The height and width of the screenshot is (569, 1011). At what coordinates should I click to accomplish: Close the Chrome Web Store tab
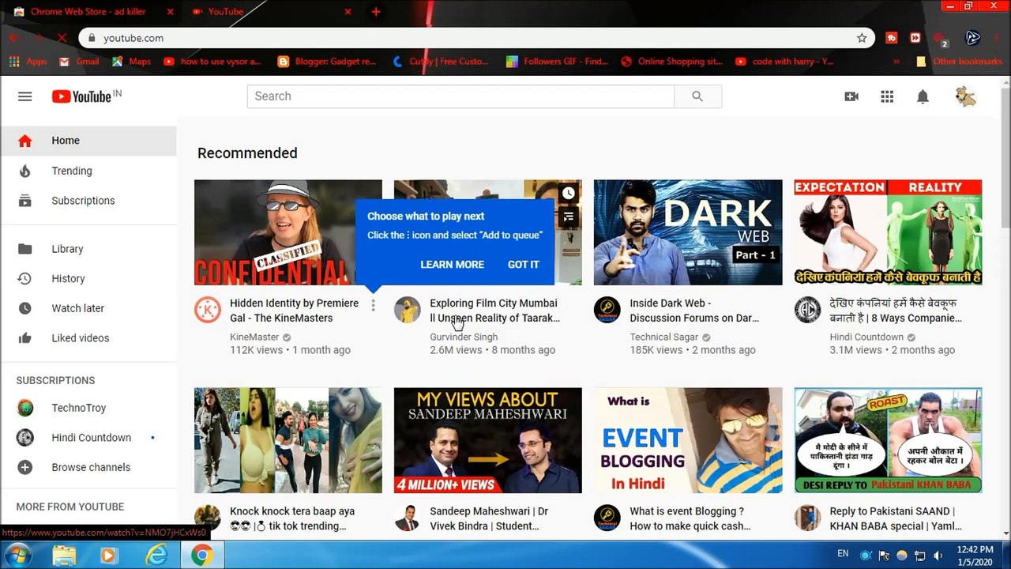pos(171,12)
